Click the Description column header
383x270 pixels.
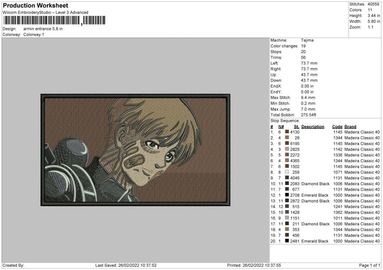click(313, 127)
